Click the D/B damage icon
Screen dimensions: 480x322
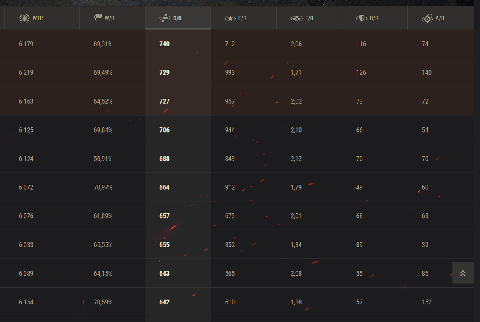tap(165, 18)
